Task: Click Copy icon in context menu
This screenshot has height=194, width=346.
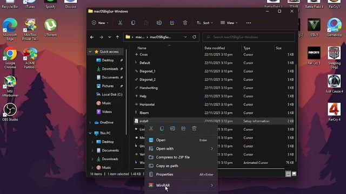Action: (162, 128)
